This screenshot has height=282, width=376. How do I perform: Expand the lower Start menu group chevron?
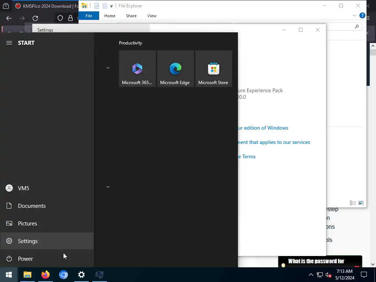pyautogui.click(x=108, y=187)
